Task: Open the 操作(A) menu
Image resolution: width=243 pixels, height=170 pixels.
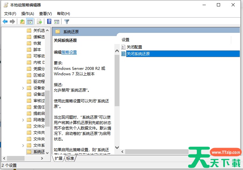Action: (x=28, y=14)
